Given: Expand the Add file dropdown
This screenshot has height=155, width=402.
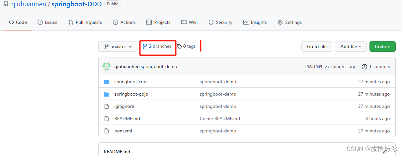Looking at the screenshot, I should tap(351, 46).
